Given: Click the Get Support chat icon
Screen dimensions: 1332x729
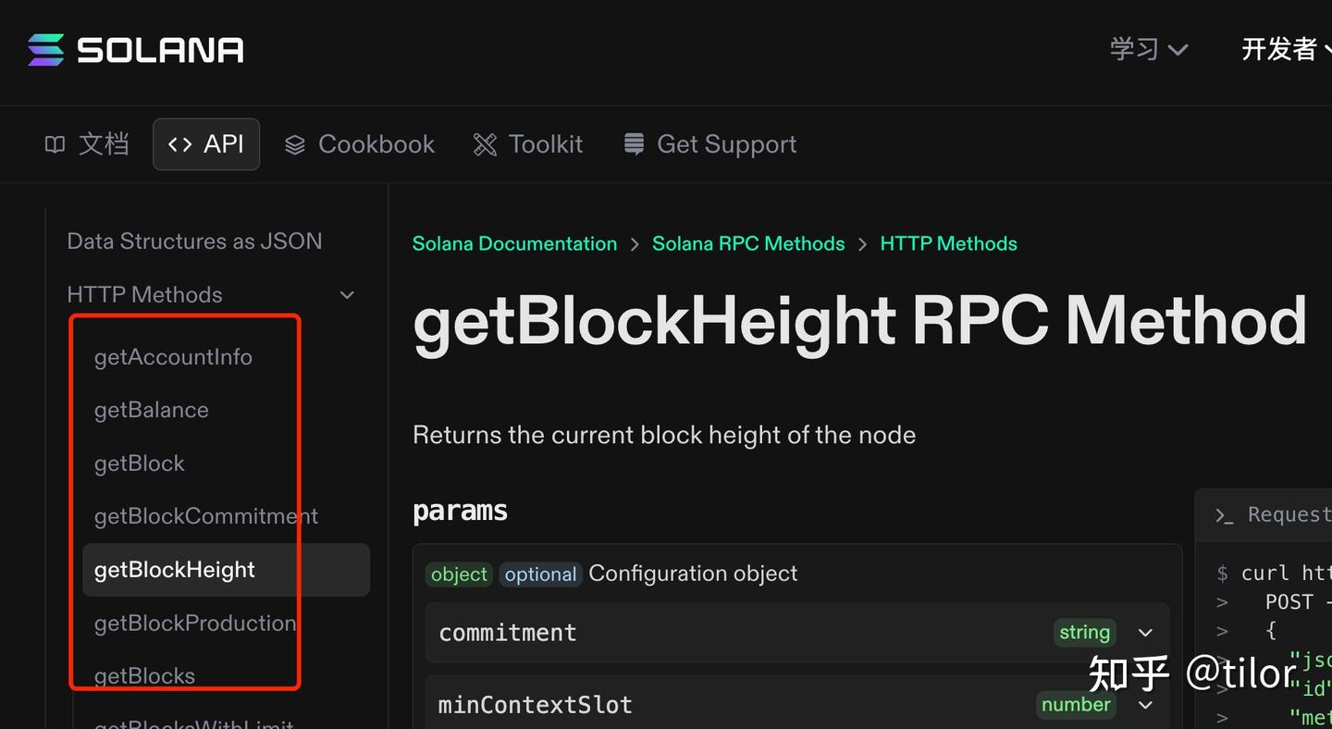Looking at the screenshot, I should coord(634,144).
